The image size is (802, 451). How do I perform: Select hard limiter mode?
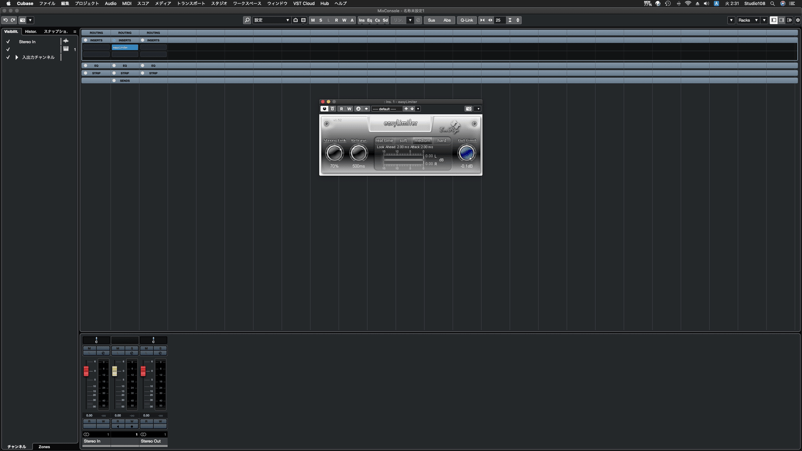coord(442,141)
